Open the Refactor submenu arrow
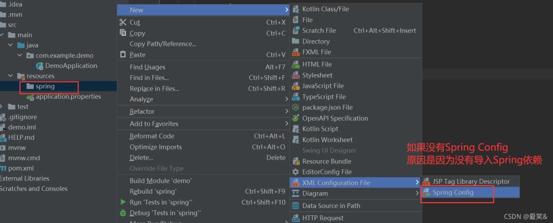This screenshot has width=553, height=223. tap(286, 112)
